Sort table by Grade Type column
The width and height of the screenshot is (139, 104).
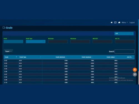click(30, 57)
